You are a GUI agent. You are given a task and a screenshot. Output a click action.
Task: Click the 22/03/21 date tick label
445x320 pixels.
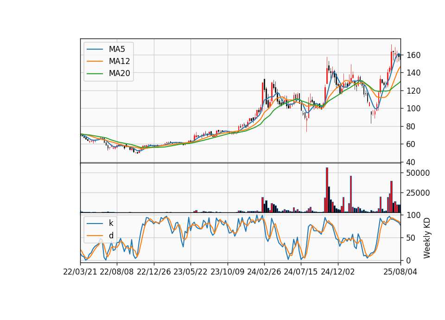coord(80,272)
